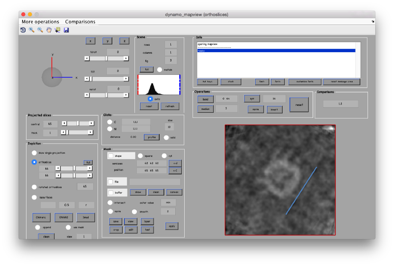Click the invert operation button

274,110
